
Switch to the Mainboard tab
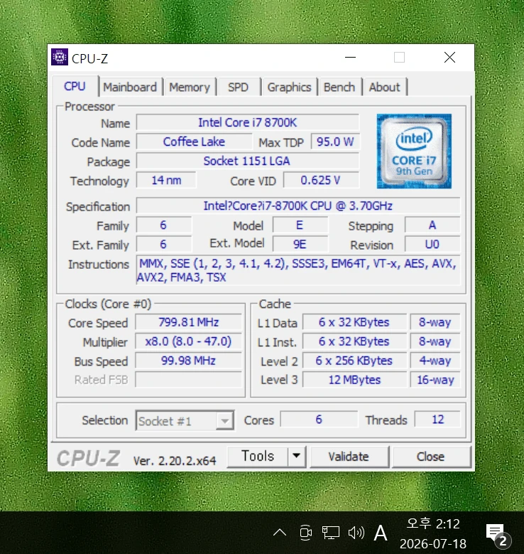[130, 87]
